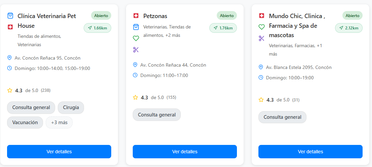Click green heart icon on Mundo Chic card
372x167 pixels.
tap(261, 27)
